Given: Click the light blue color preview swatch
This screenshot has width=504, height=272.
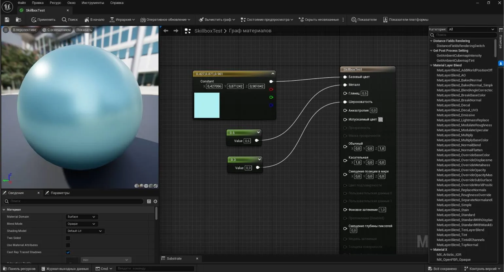Looking at the screenshot, I should pyautogui.click(x=207, y=105).
